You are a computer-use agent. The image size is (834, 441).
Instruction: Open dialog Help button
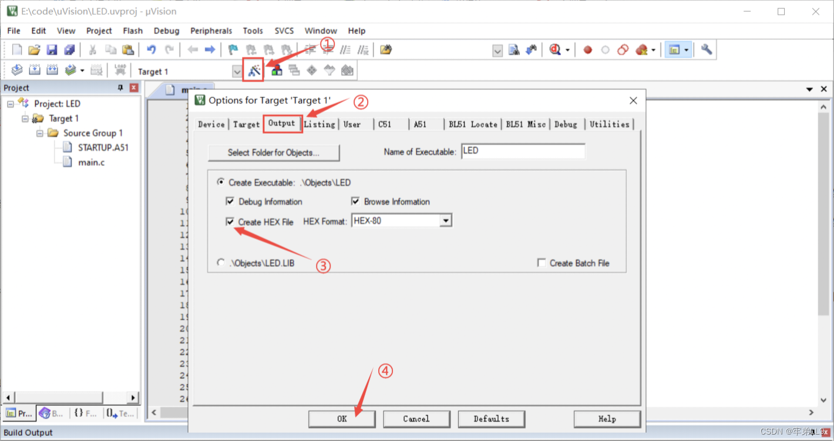click(607, 419)
